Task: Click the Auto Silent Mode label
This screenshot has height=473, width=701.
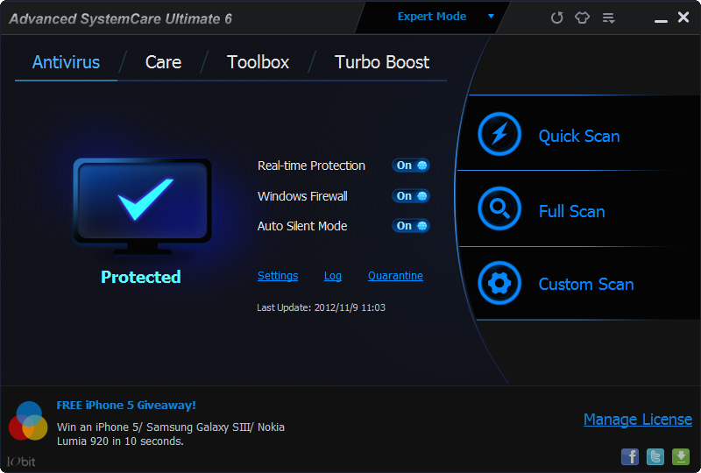Action: pyautogui.click(x=302, y=226)
